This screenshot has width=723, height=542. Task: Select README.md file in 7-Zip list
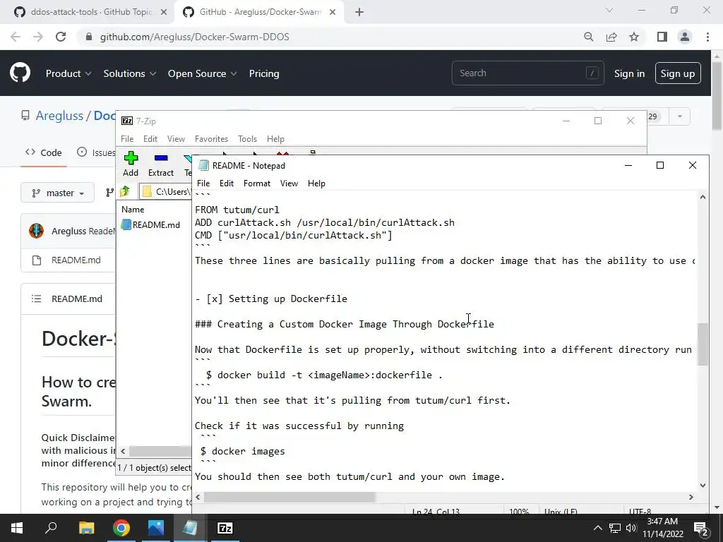tap(151, 225)
